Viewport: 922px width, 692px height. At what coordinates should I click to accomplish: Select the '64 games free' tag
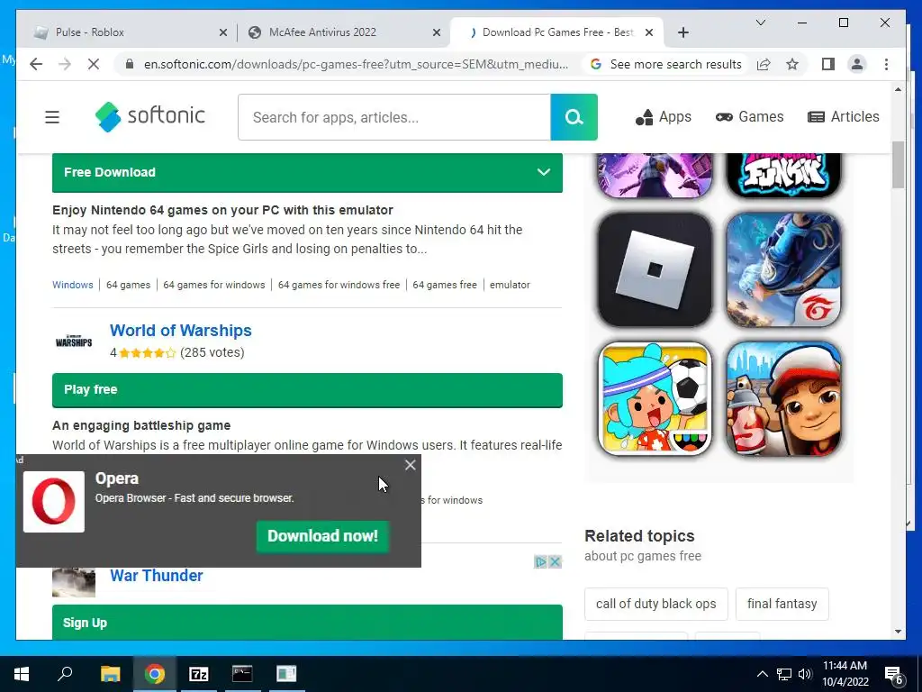(445, 285)
